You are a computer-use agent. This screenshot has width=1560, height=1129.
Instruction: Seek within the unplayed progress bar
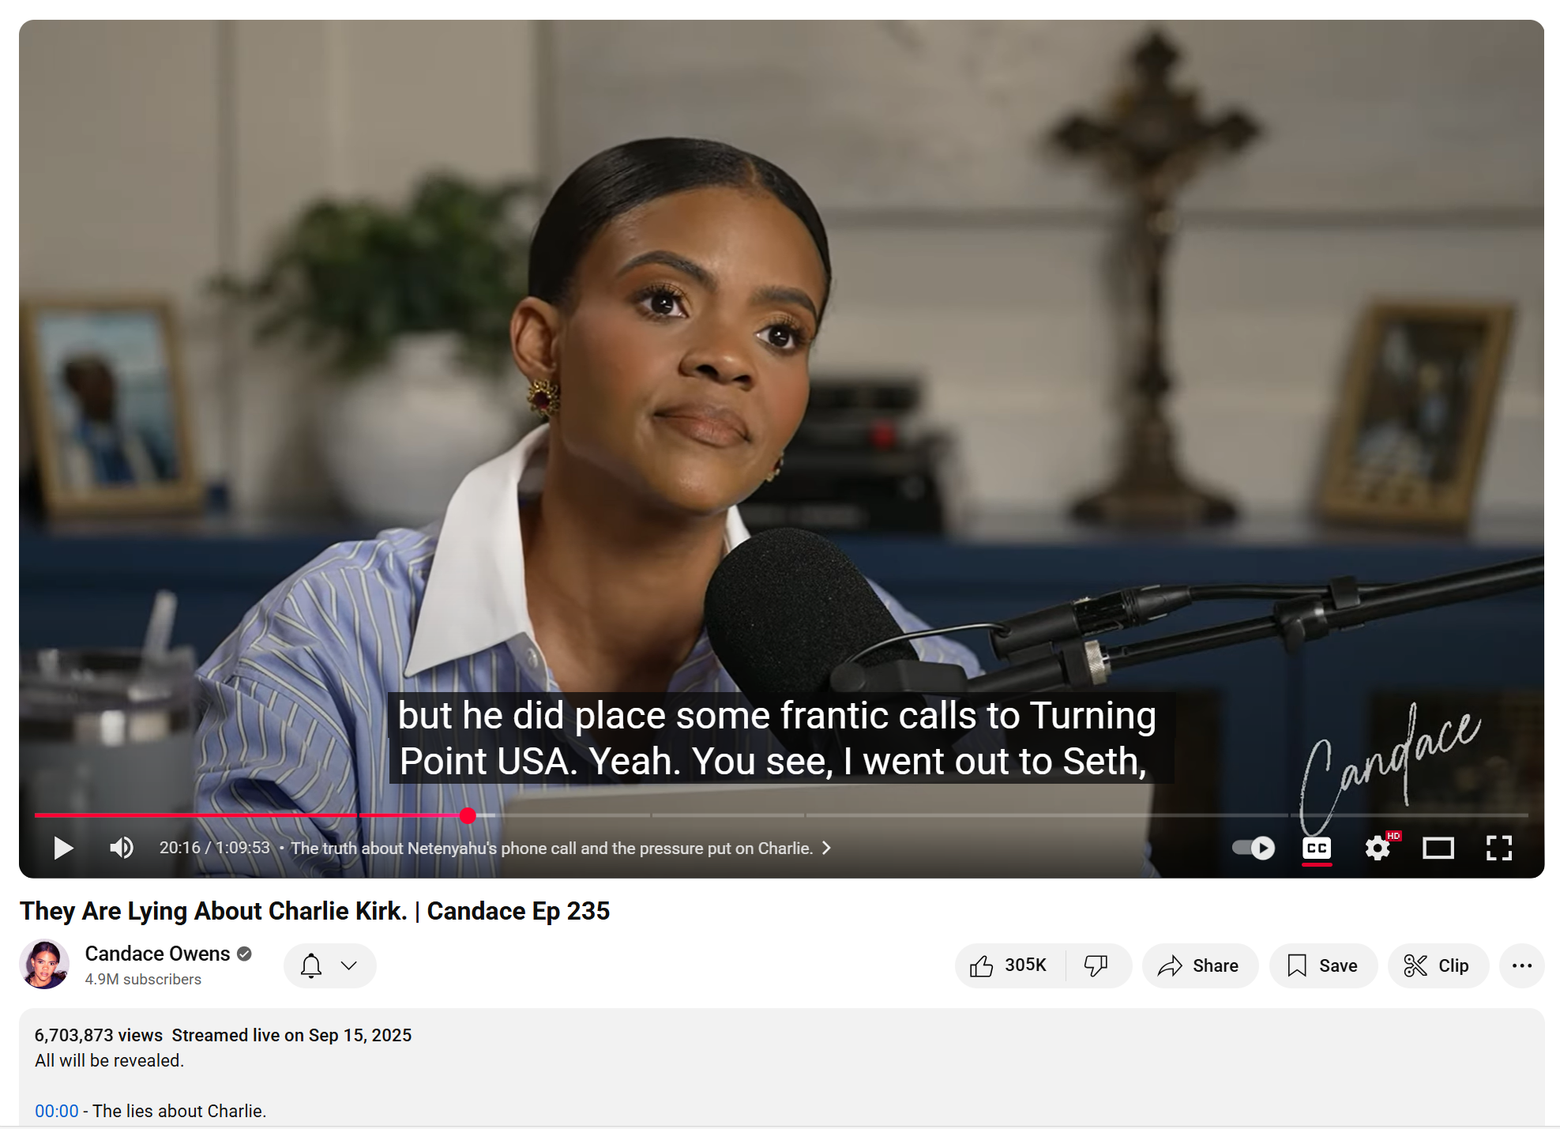coord(1011,815)
